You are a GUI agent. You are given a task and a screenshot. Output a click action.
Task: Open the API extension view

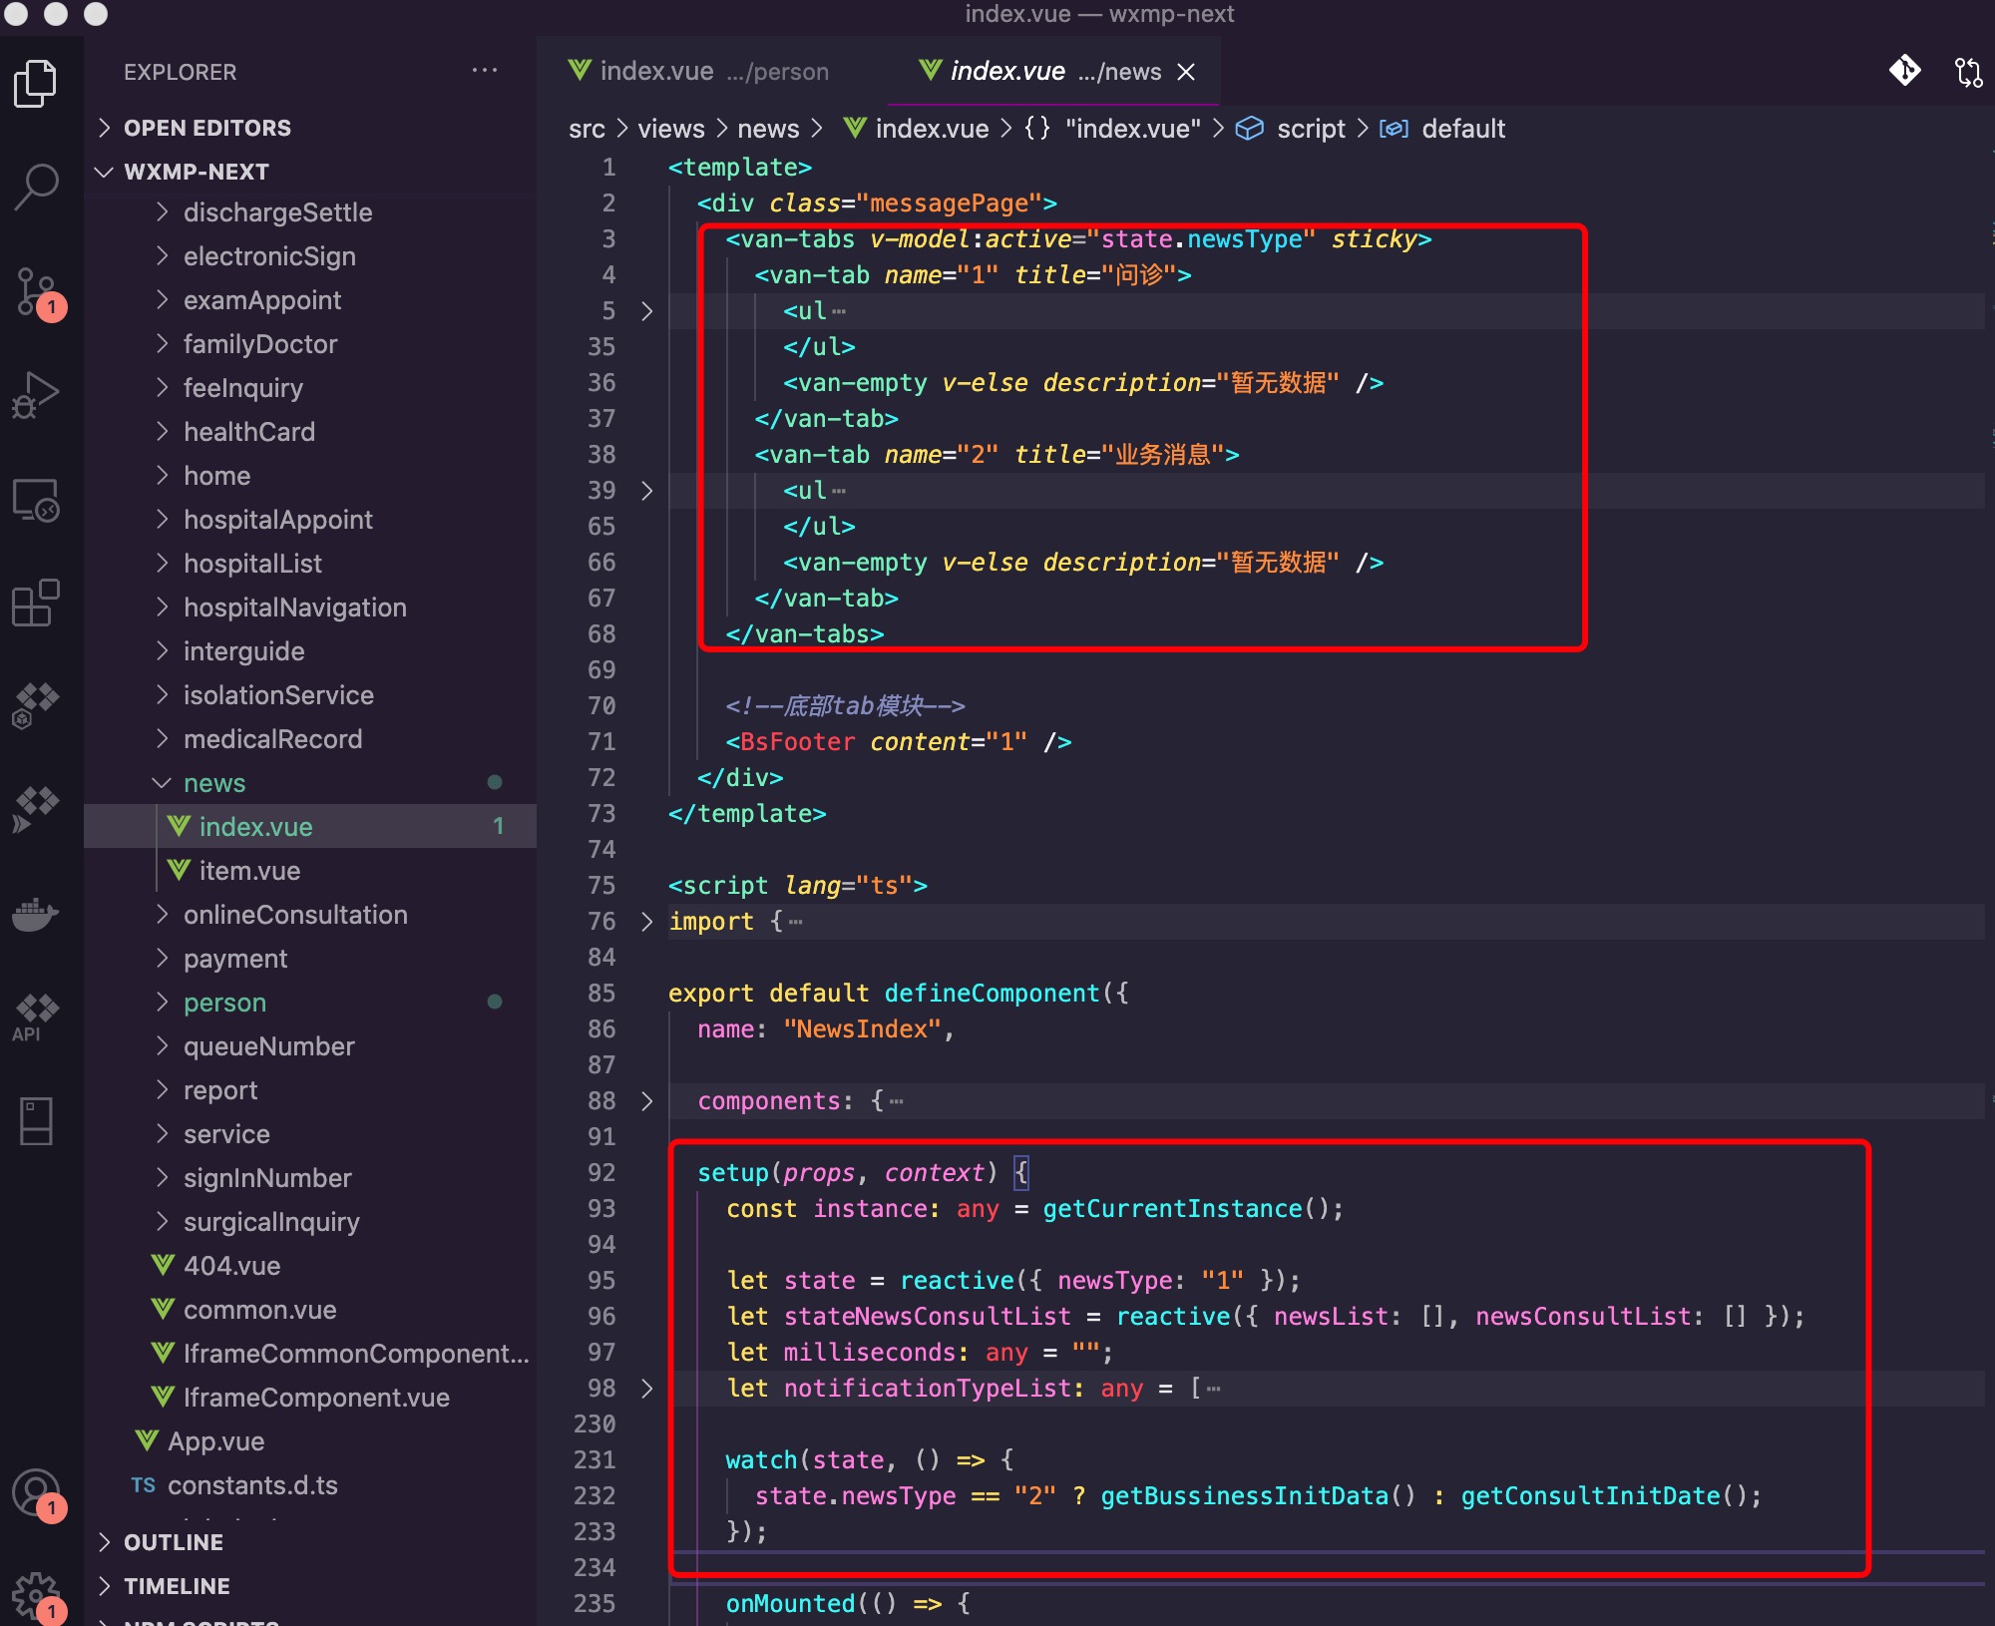click(x=36, y=1016)
